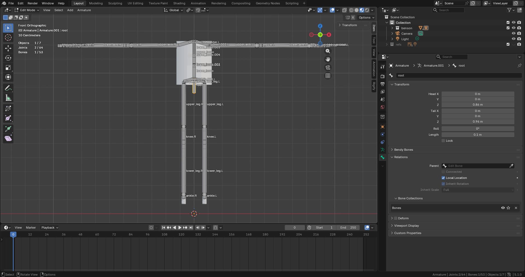Remove bone from Bones collection with X

(516, 208)
